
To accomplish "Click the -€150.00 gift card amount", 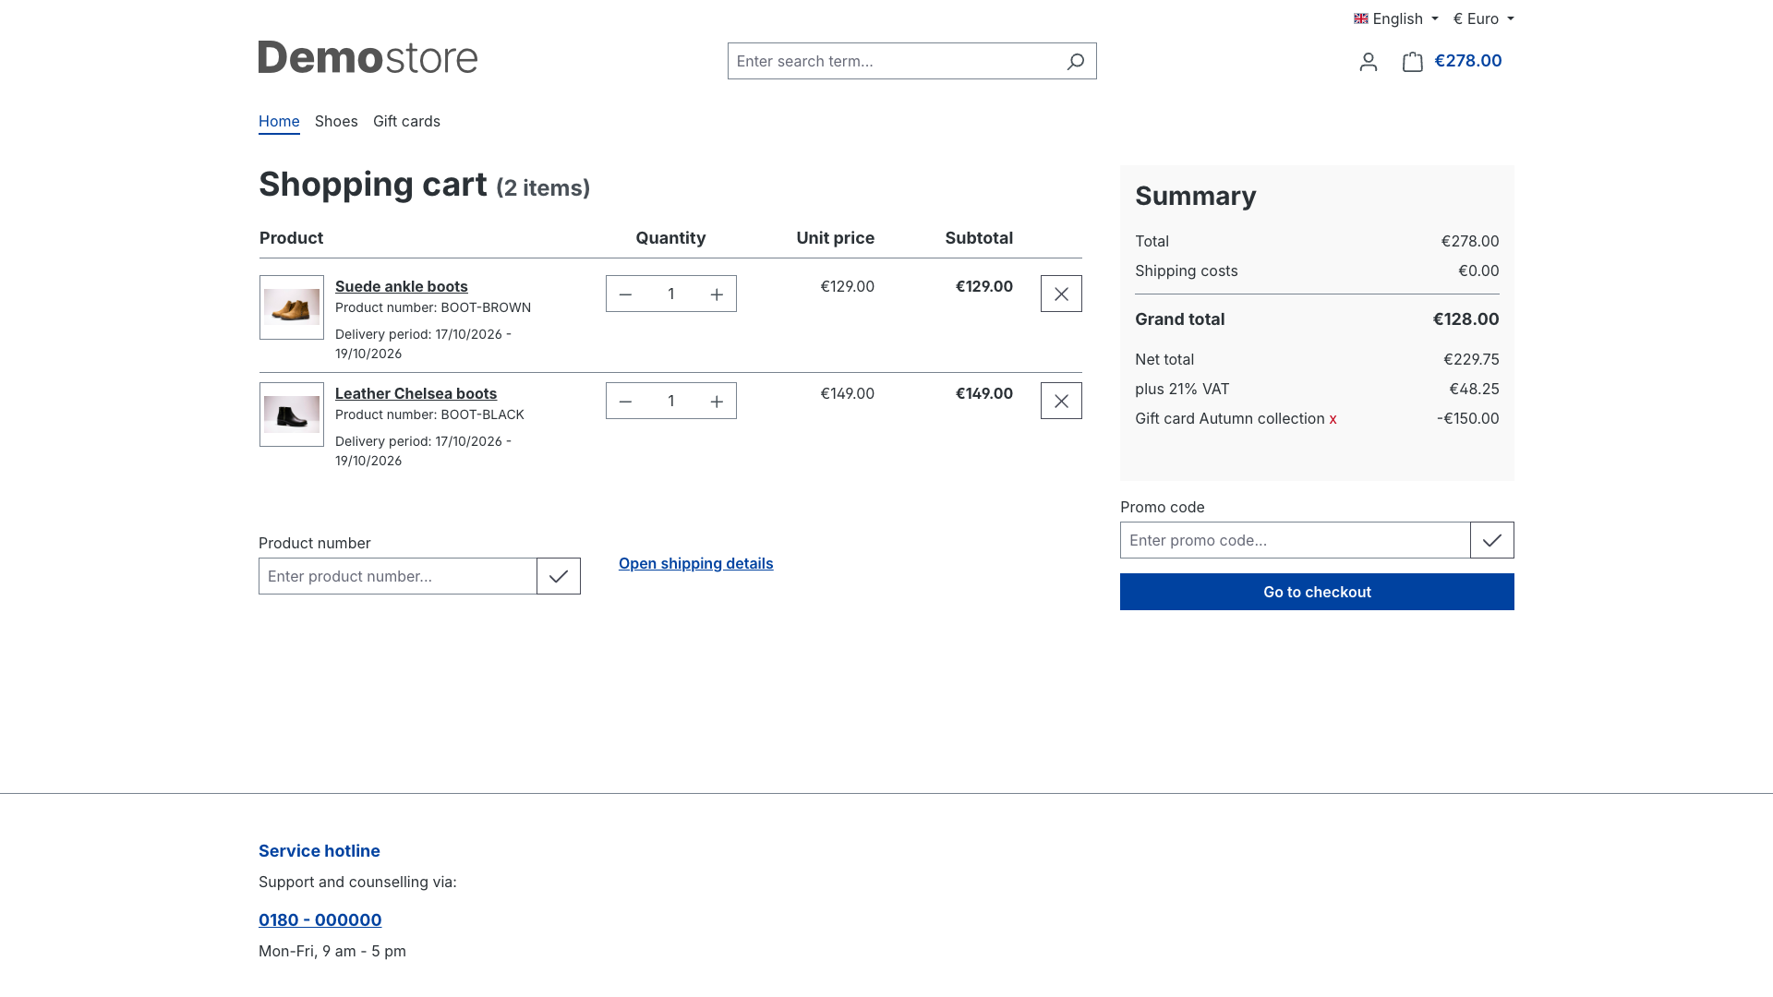I will point(1468,419).
